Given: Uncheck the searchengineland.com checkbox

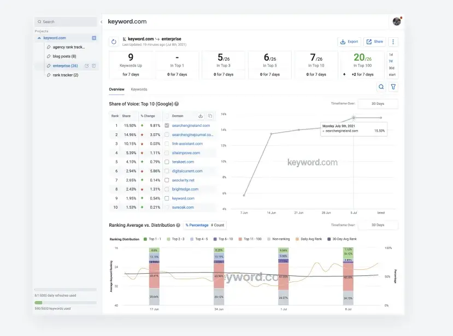Looking at the screenshot, I should coord(167,126).
